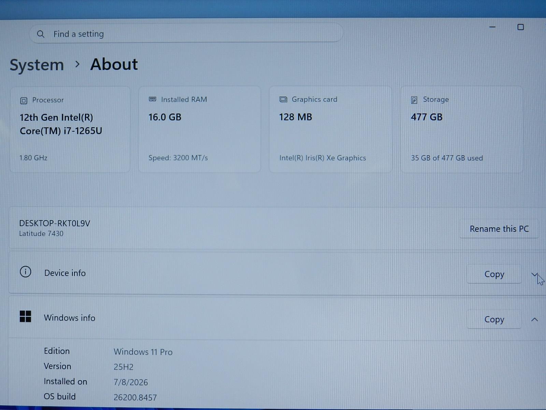Viewport: 546px width, 410px height.
Task: Click the Find a setting search box
Action: point(186,33)
